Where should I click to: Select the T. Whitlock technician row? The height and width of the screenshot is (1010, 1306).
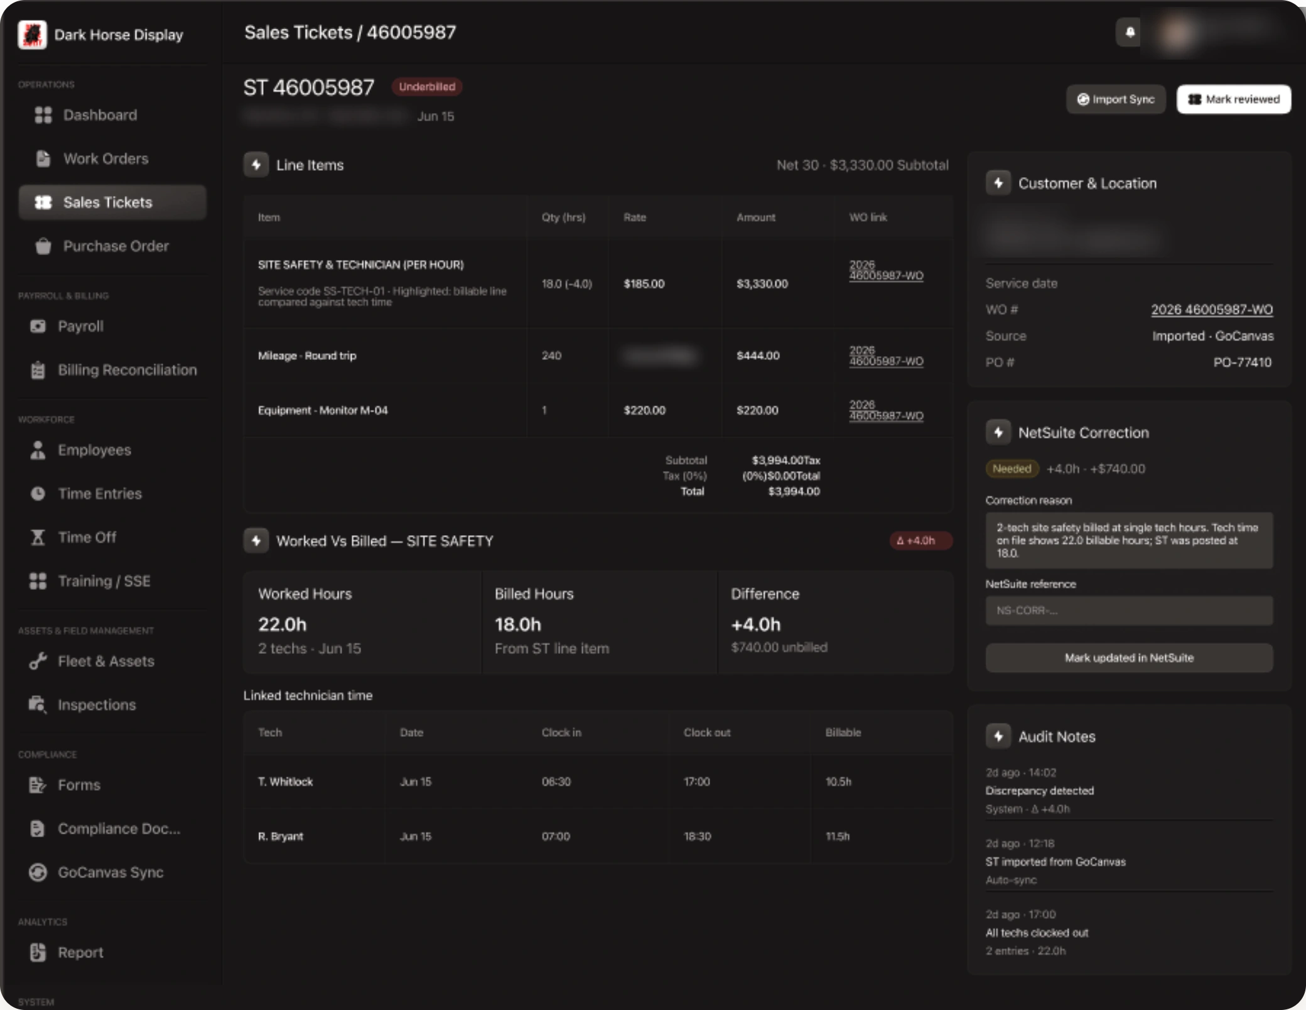[598, 782]
